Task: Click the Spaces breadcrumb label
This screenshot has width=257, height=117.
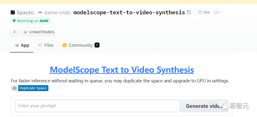Action: [x=25, y=12]
